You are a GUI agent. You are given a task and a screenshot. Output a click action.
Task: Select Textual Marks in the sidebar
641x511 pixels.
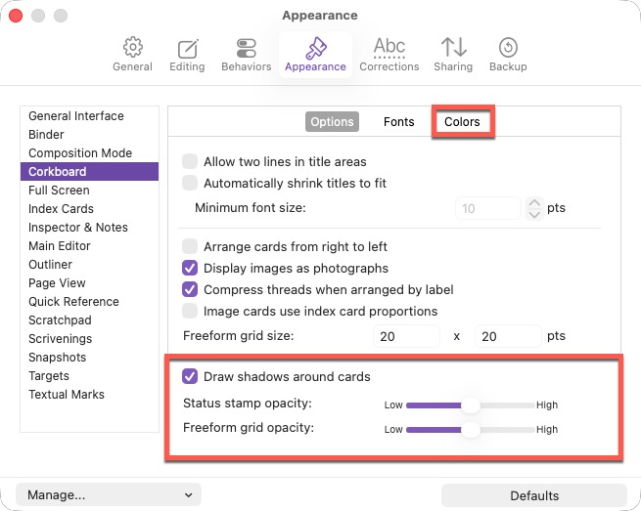[x=89, y=395]
